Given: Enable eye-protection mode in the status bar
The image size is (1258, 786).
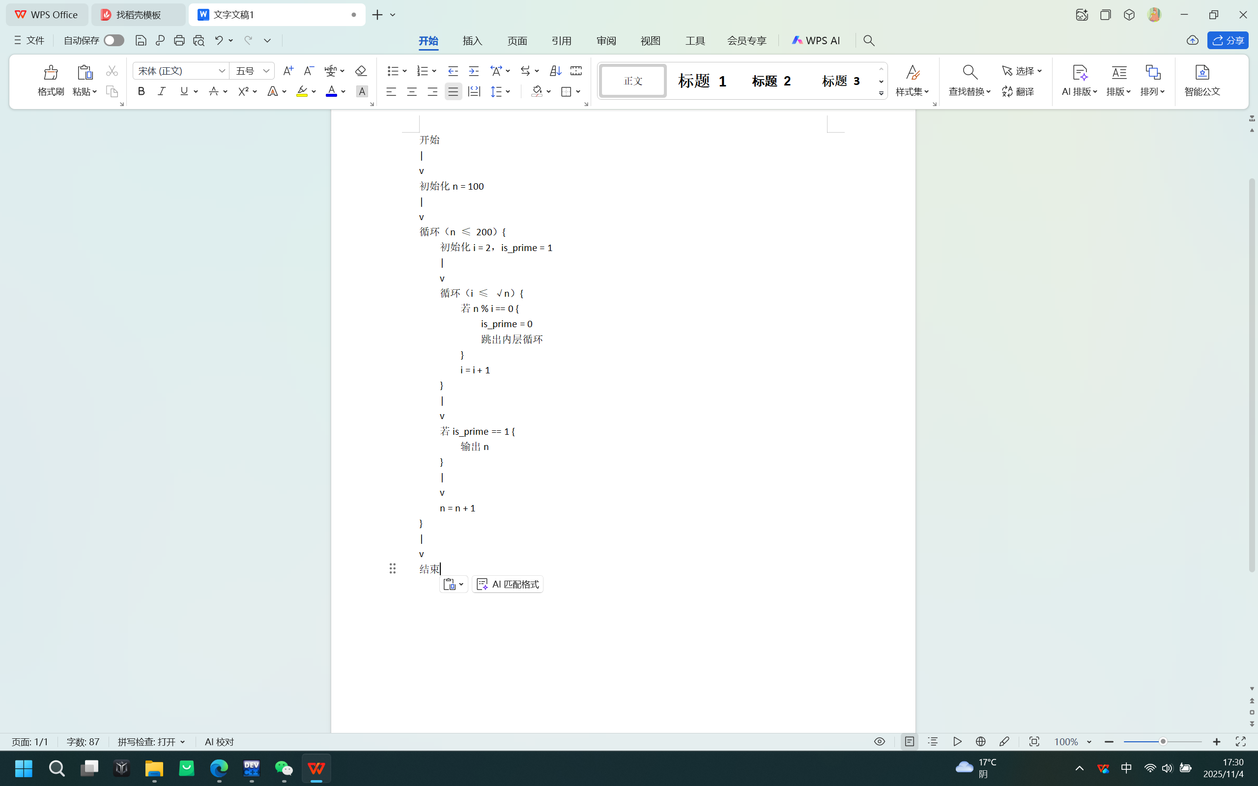Looking at the screenshot, I should pos(879,742).
